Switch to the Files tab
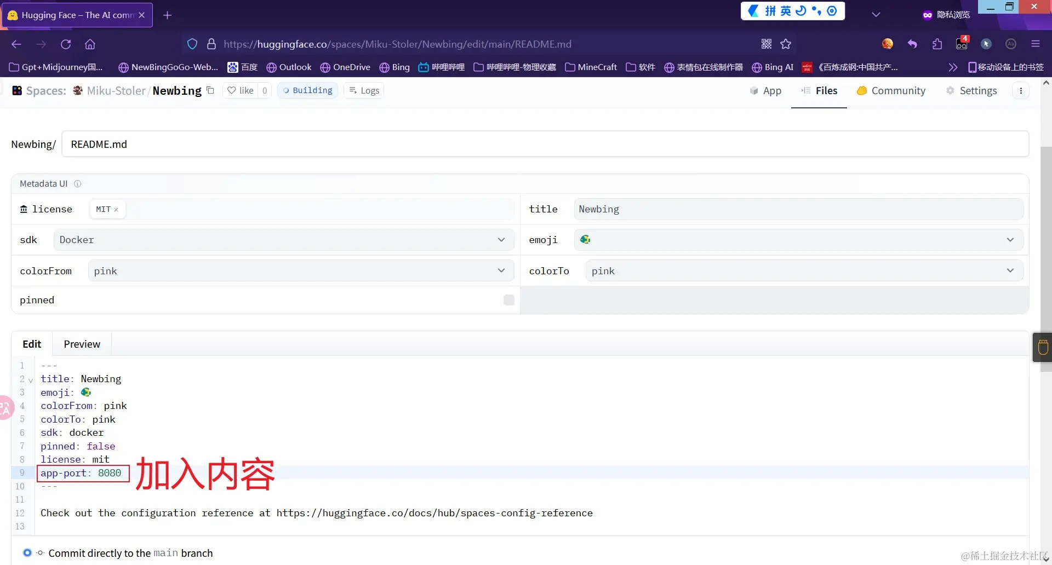Image resolution: width=1052 pixels, height=565 pixels. coord(819,91)
